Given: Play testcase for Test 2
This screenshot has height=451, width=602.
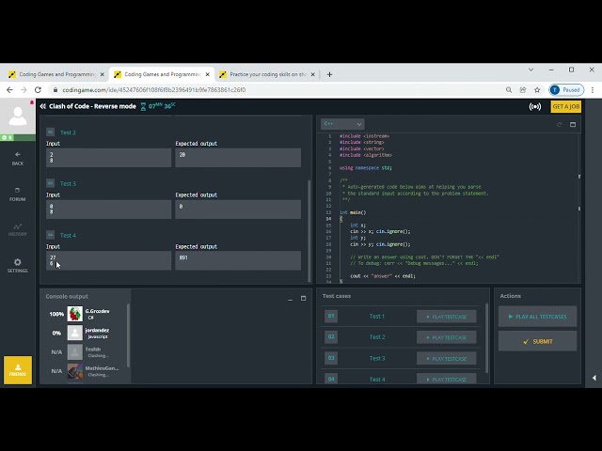Looking at the screenshot, I should pyautogui.click(x=447, y=337).
